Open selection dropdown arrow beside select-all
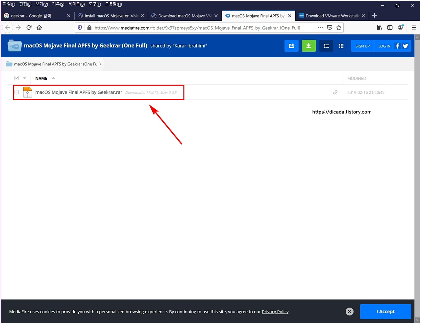Image resolution: width=421 pixels, height=324 pixels. click(x=24, y=78)
